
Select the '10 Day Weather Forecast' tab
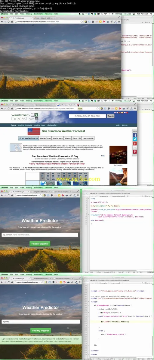(28, 138)
